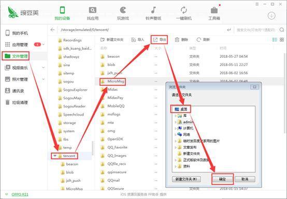Viewport: 287px width, 199px height.
Task: Select temp folder in tree
Action: point(65,147)
